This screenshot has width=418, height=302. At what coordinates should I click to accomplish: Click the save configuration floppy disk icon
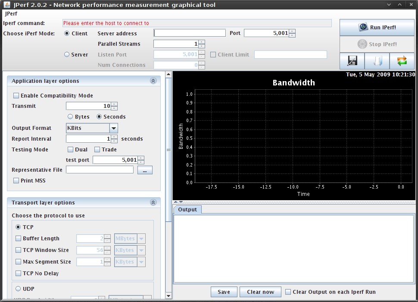click(x=352, y=61)
